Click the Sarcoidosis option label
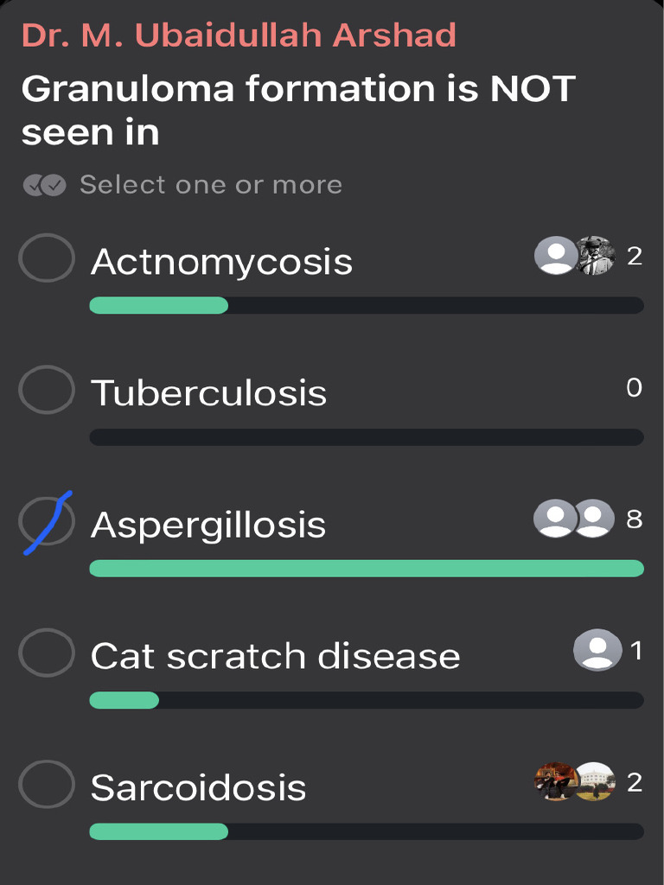 click(198, 787)
